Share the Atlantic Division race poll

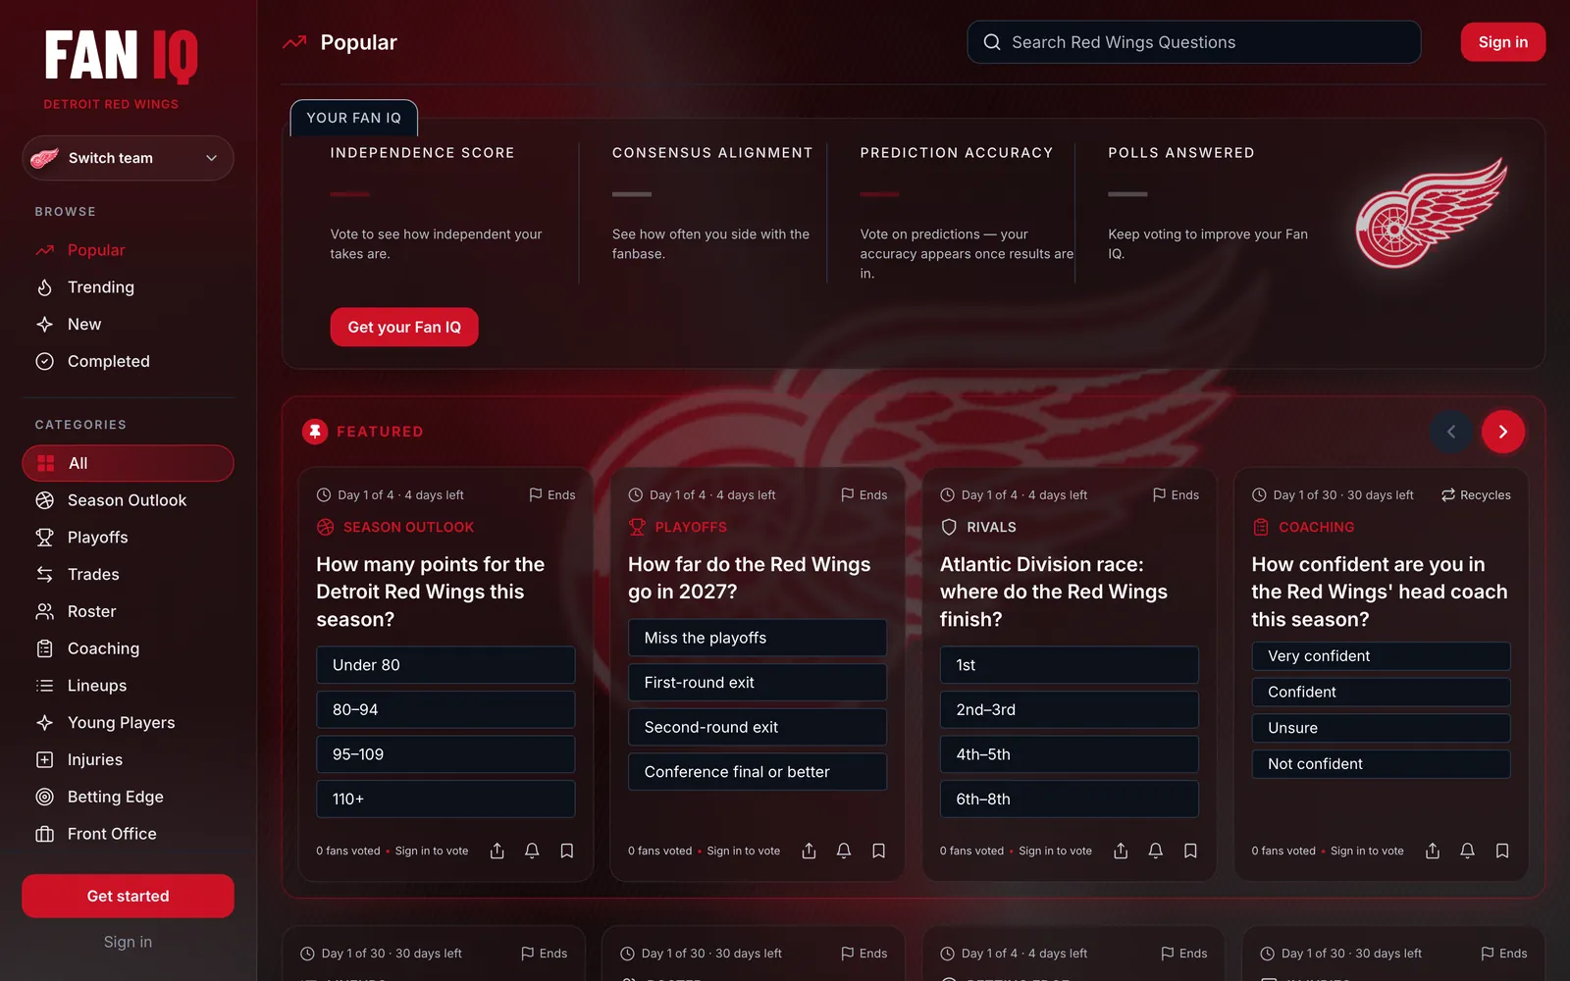tap(1121, 851)
